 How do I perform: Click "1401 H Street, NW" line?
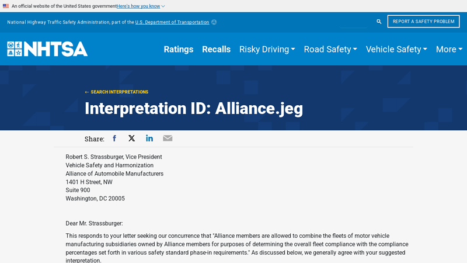pyautogui.click(x=89, y=182)
